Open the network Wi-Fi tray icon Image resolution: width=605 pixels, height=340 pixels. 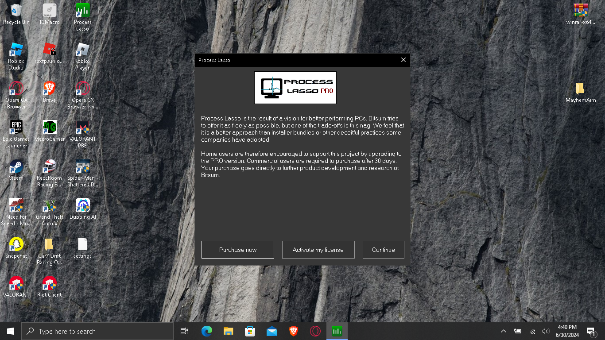pyautogui.click(x=532, y=331)
